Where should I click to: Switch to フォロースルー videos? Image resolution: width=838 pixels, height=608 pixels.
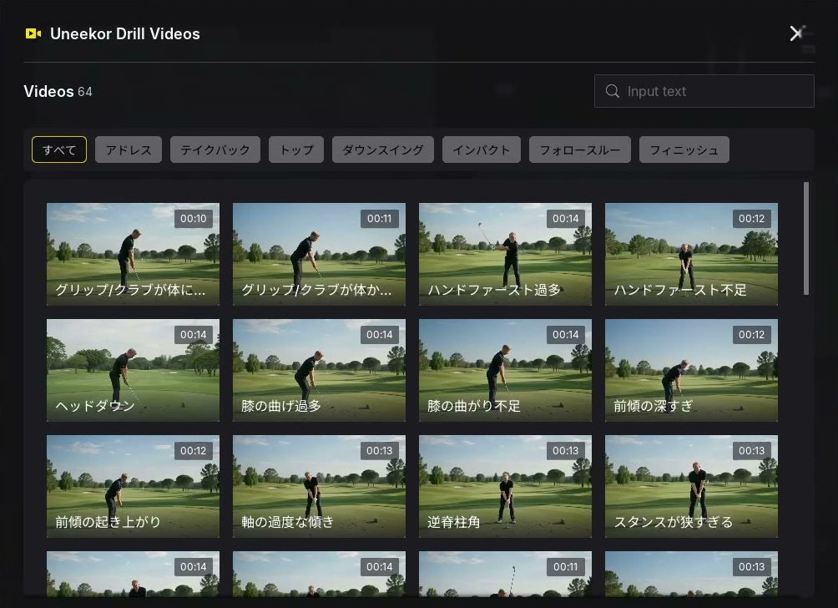(580, 149)
